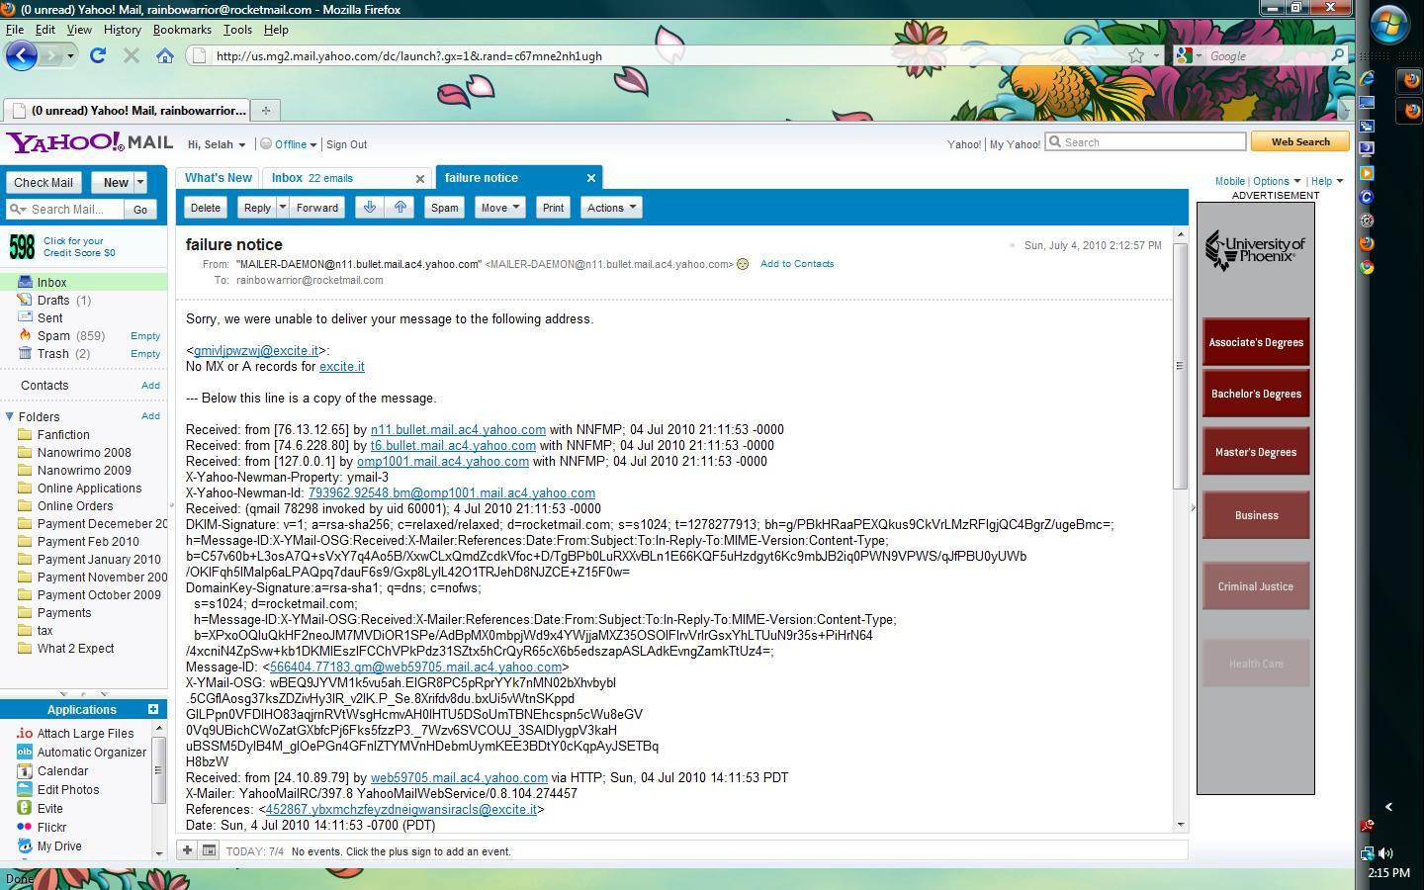Bookmark page with star icon
The height and width of the screenshot is (890, 1424).
click(x=1136, y=56)
